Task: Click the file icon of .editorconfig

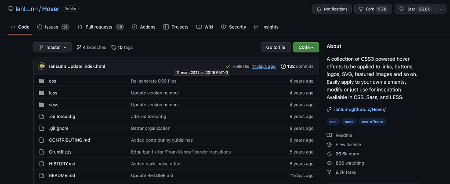Action: tap(41, 117)
